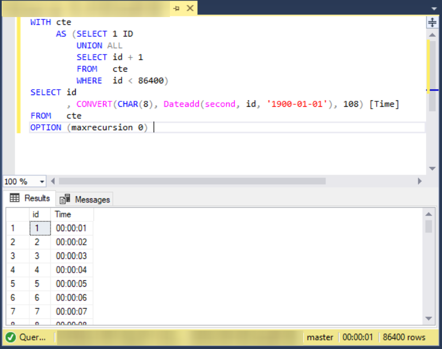Select the cell with time 00:00:05
This screenshot has width=442, height=349.
[72, 284]
